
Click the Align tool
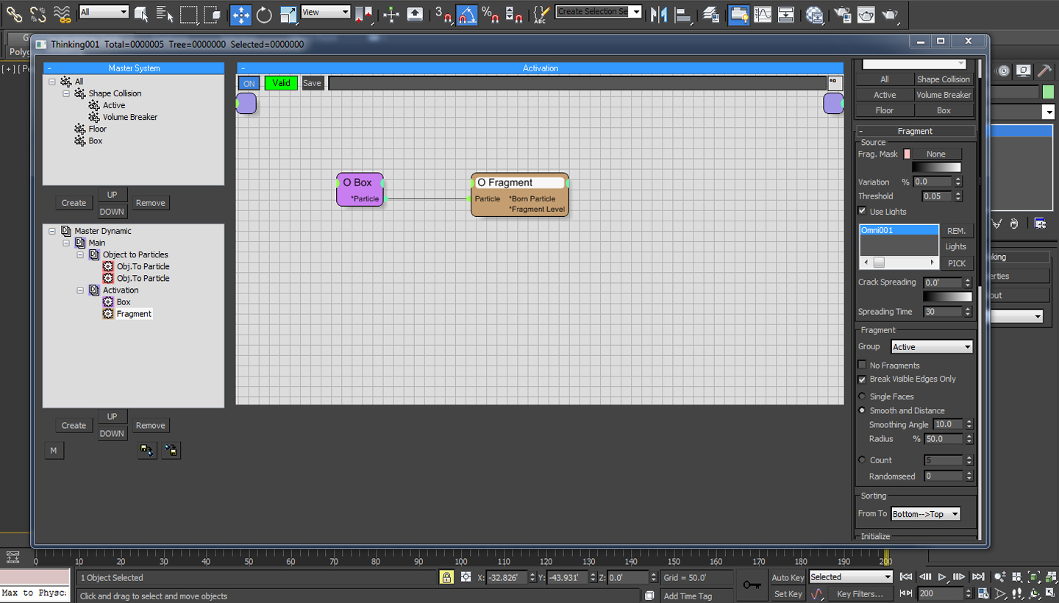tap(682, 13)
